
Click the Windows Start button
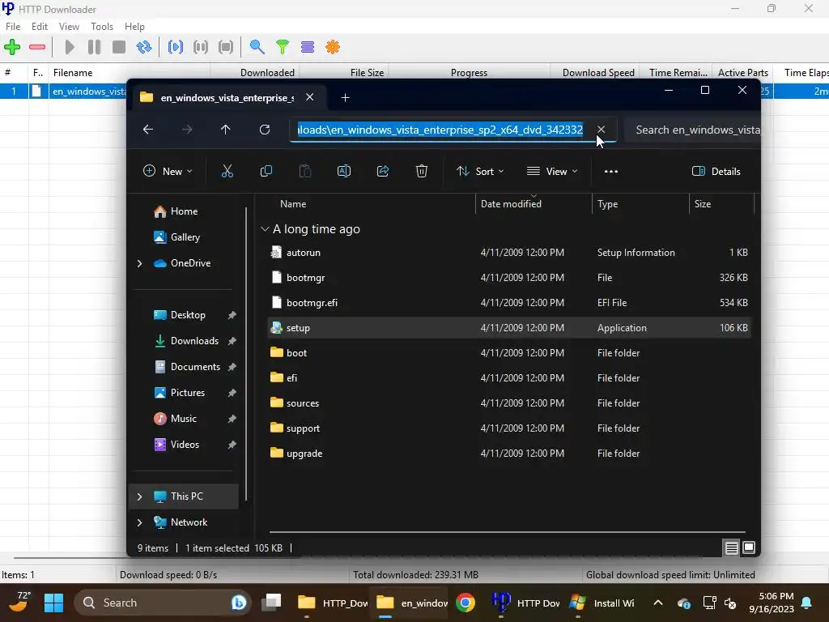point(54,603)
